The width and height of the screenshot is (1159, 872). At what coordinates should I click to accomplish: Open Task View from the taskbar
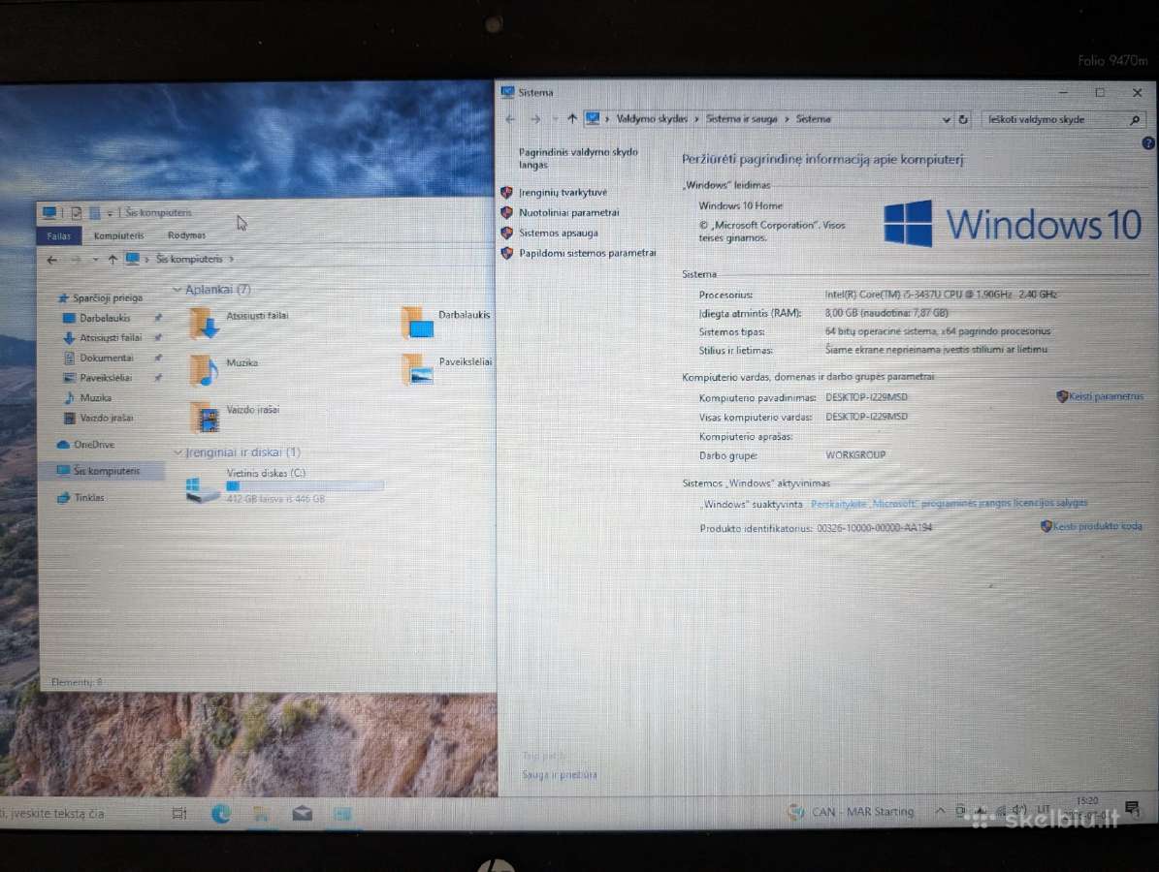click(179, 814)
